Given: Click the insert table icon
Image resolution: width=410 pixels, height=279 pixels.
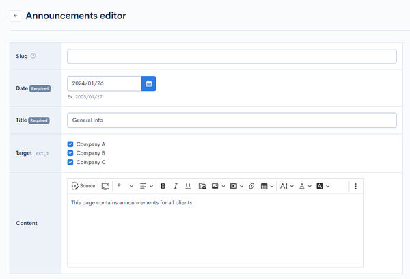Looking at the screenshot, I should 264,186.
